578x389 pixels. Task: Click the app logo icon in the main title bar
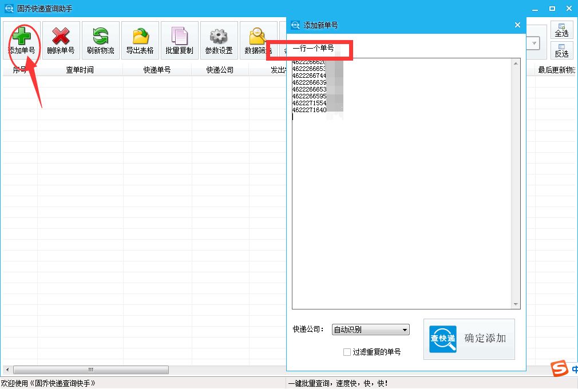tap(9, 9)
